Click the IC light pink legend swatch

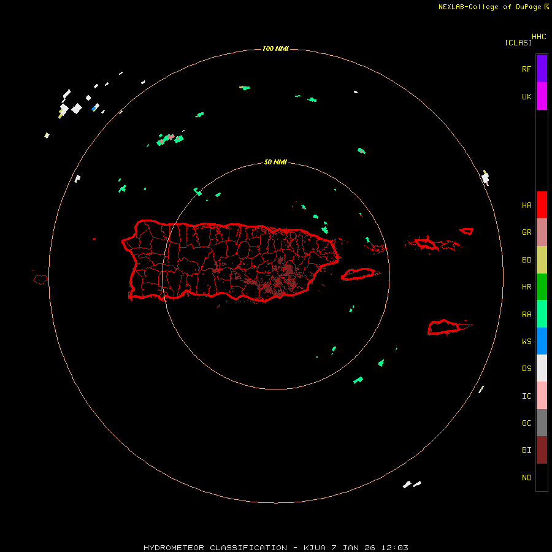[x=542, y=396]
